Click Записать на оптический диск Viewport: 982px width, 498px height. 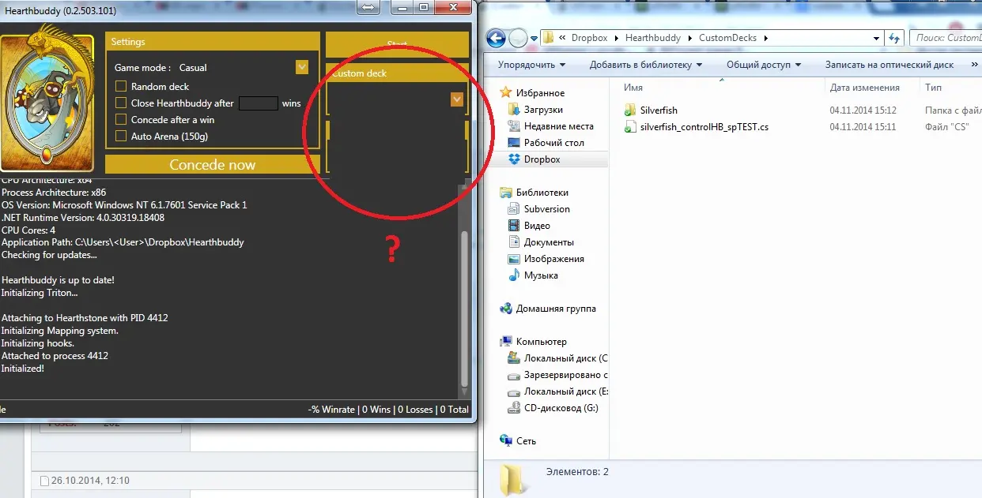point(889,65)
